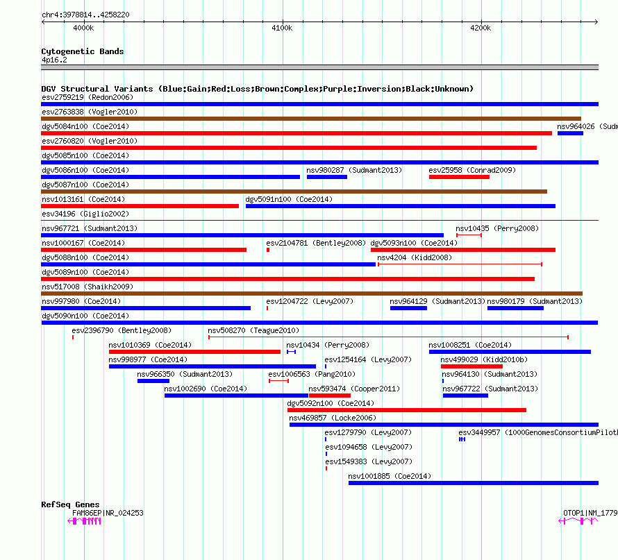The width and height of the screenshot is (618, 560).
Task: Click the dgv5086n100 (Coe2014) label
Action: click(x=85, y=170)
